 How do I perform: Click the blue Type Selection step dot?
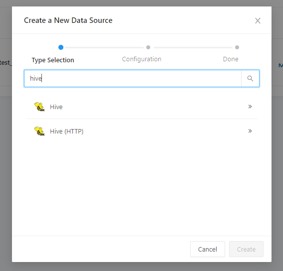coord(61,47)
